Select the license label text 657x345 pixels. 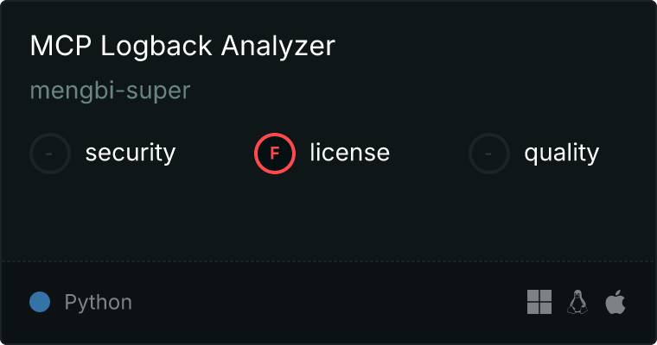[350, 152]
